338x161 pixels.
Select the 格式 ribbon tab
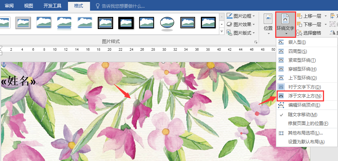[79, 6]
